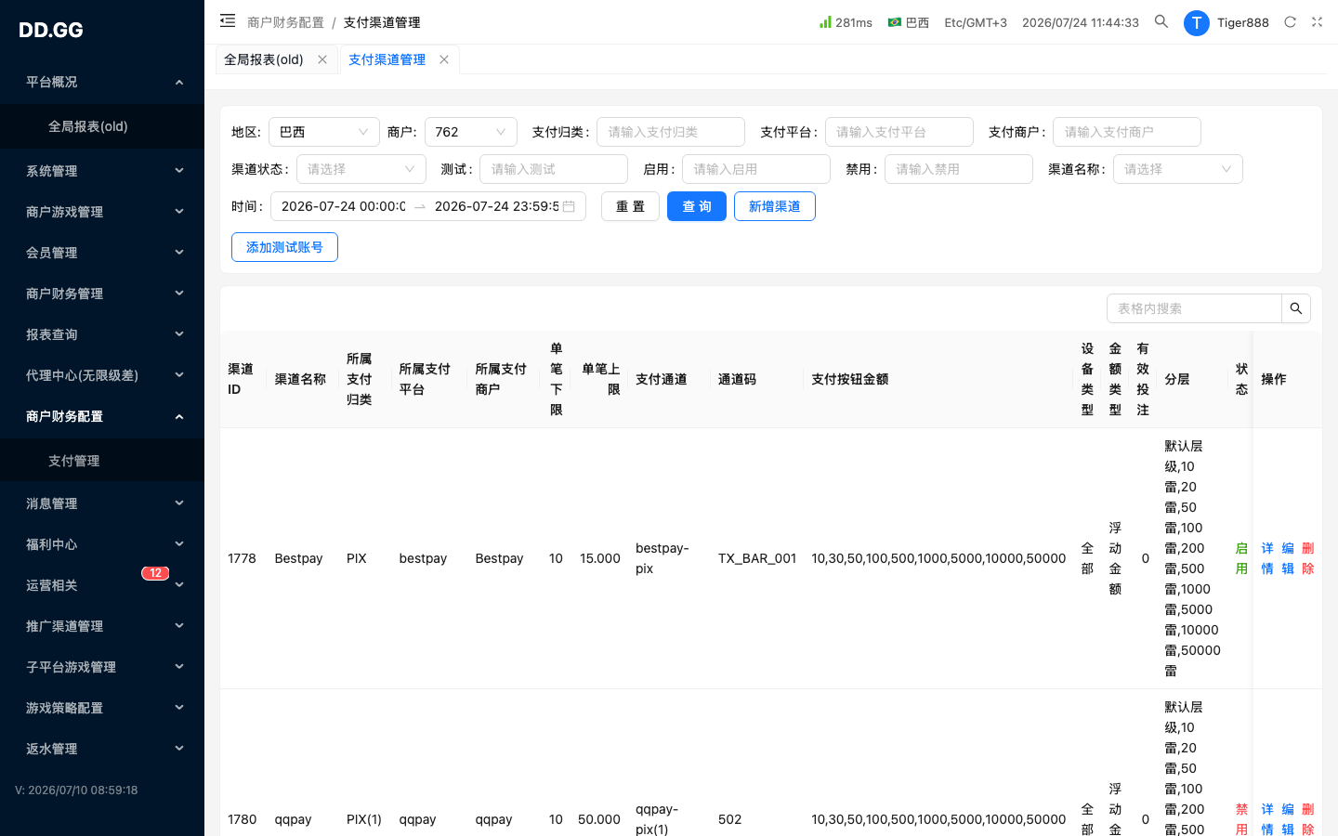Click the Tiger888 user avatar
The image size is (1338, 836).
[1197, 23]
